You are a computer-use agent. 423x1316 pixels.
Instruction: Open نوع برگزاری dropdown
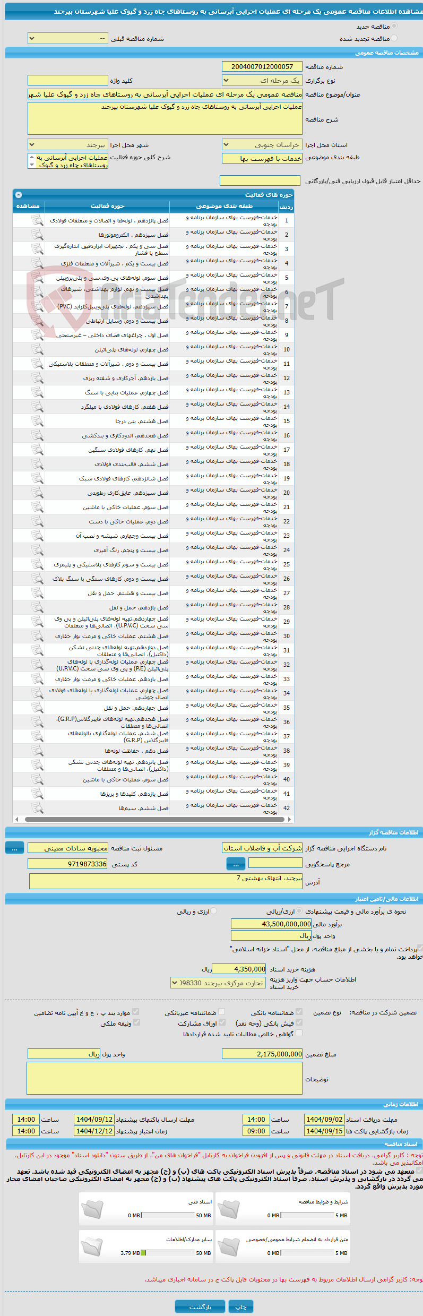(262, 81)
